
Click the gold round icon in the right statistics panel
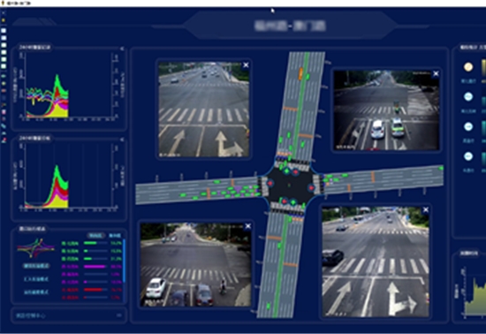pyautogui.click(x=468, y=66)
